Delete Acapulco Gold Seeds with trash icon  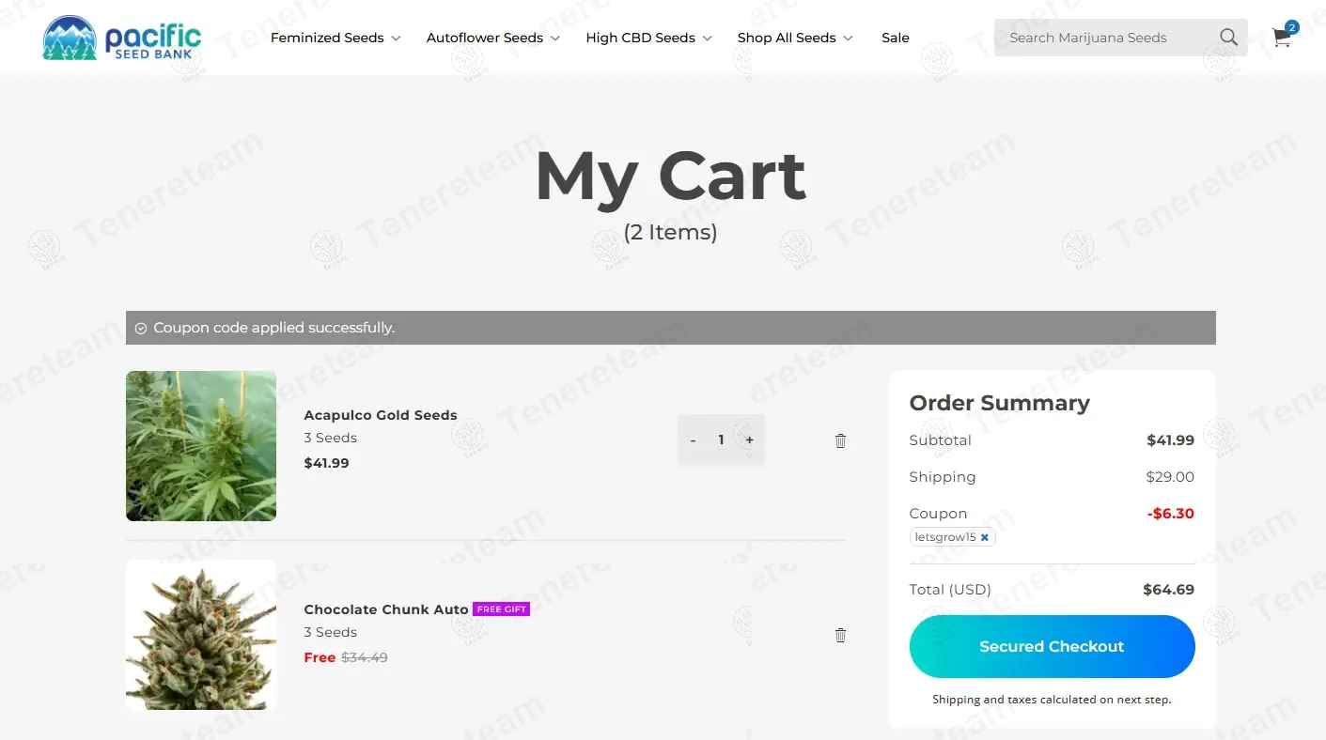pyautogui.click(x=840, y=440)
